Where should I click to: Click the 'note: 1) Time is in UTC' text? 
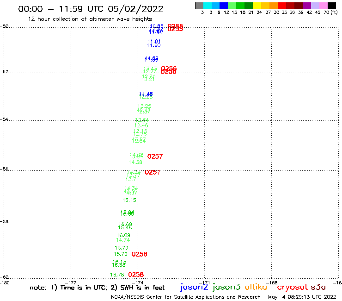(68, 288)
